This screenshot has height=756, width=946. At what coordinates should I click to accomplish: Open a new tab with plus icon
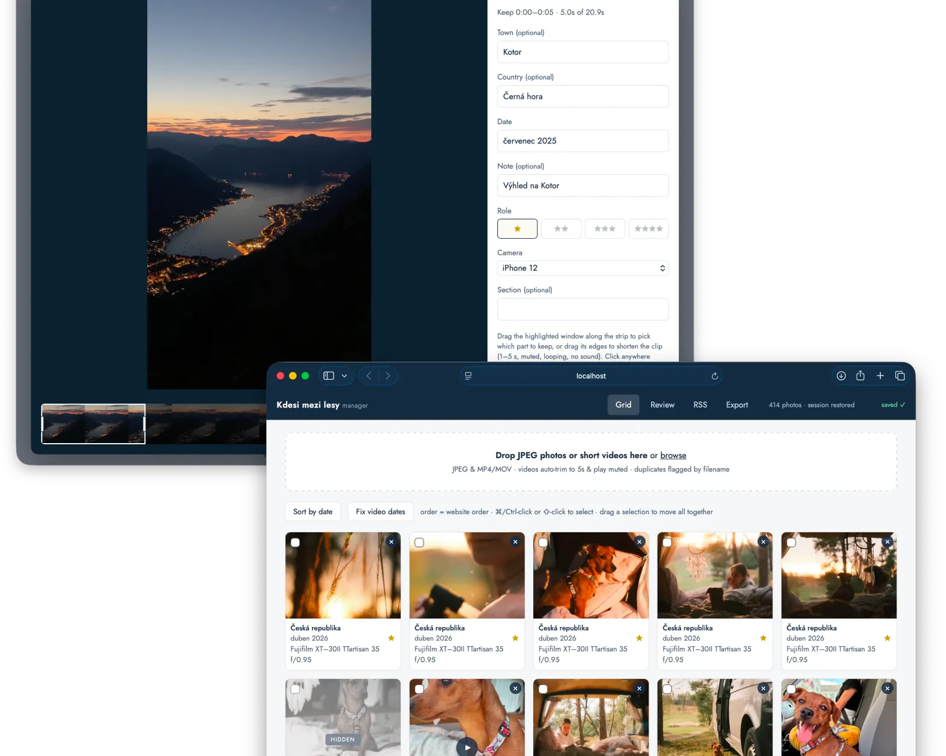(880, 376)
